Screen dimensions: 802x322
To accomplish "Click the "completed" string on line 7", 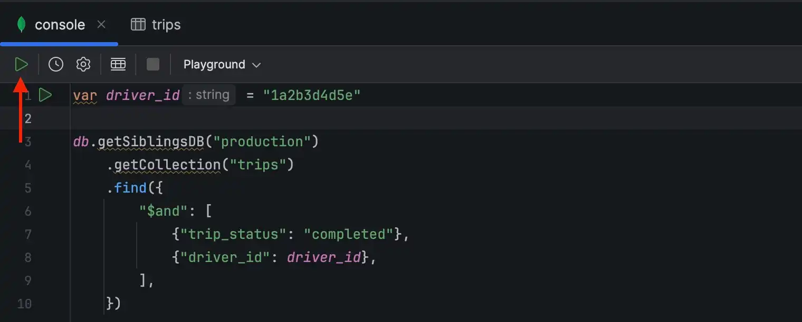I will [348, 234].
